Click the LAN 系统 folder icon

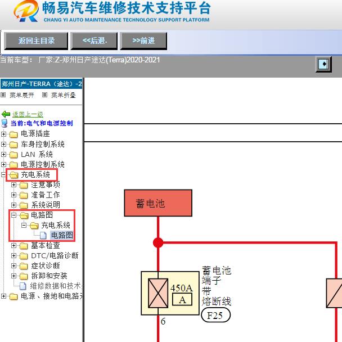(x=13, y=155)
